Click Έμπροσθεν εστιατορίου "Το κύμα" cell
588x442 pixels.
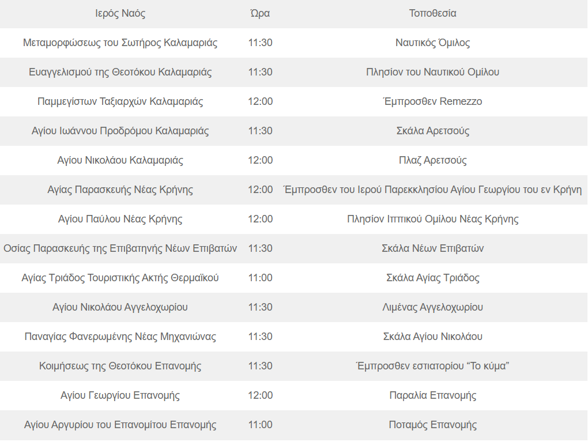coord(432,366)
